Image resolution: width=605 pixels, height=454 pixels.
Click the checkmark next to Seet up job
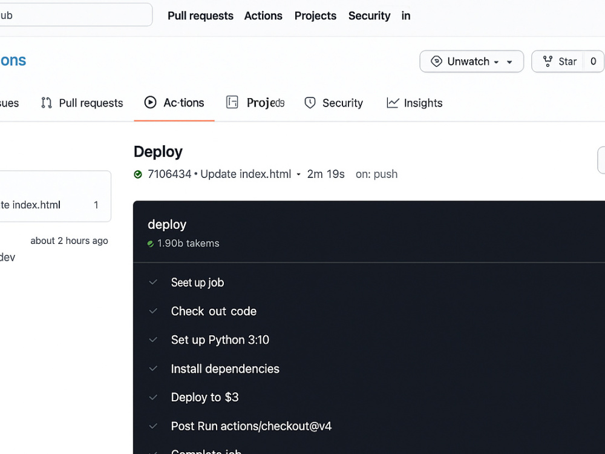pyautogui.click(x=153, y=282)
